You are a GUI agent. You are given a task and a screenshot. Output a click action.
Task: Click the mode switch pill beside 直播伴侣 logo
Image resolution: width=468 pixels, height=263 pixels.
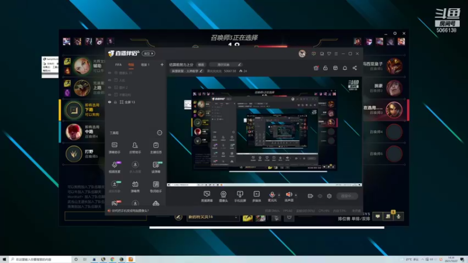pyautogui.click(x=149, y=53)
